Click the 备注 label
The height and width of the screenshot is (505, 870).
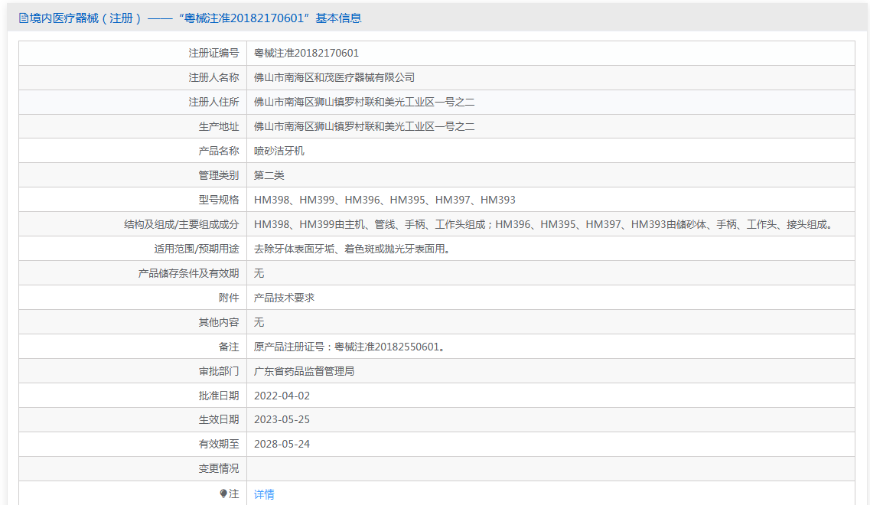229,347
